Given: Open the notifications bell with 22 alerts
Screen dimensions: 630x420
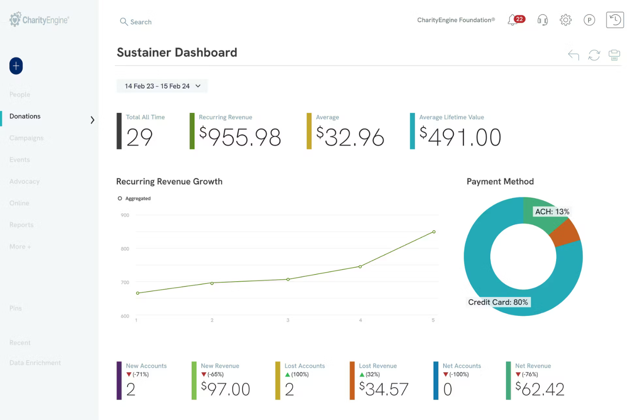Looking at the screenshot, I should click(x=513, y=20).
